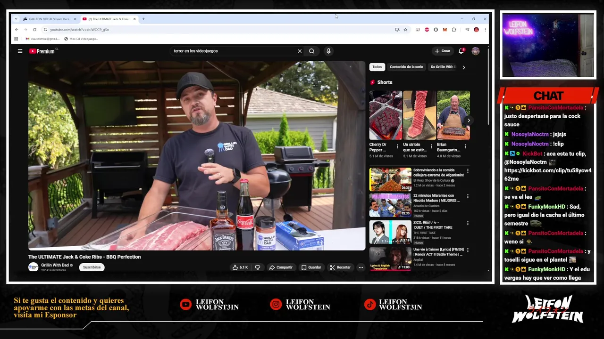Image resolution: width=604 pixels, height=339 pixels.
Task: Focus the YouTube search field
Action: pos(234,51)
